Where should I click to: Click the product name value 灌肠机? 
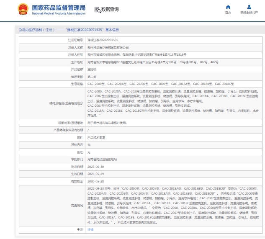point(92,69)
